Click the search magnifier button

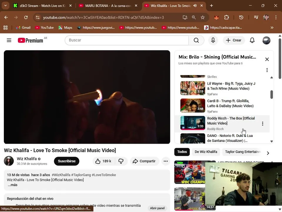tap(196, 40)
